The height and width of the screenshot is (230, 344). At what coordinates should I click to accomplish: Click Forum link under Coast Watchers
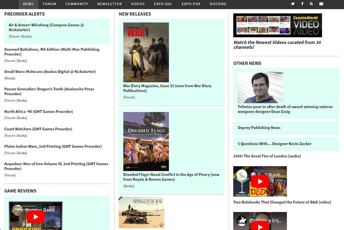tap(10, 136)
